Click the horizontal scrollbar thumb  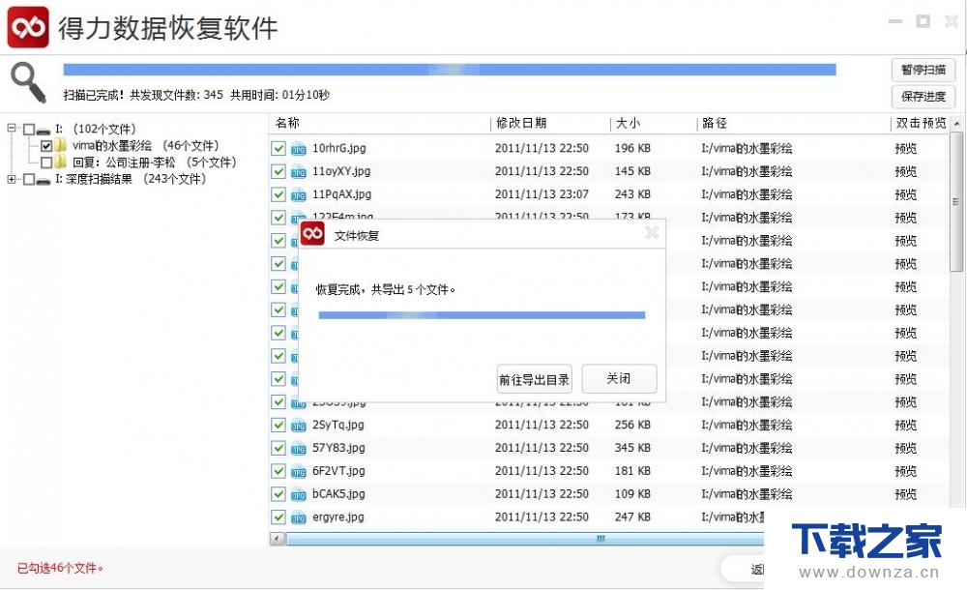point(525,539)
